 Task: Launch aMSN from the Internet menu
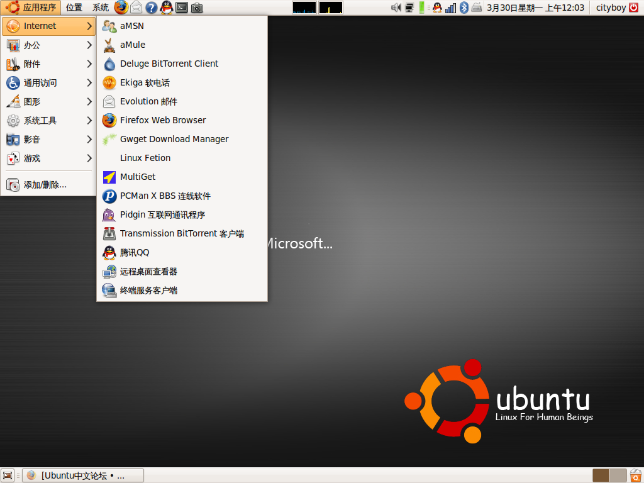click(x=182, y=26)
